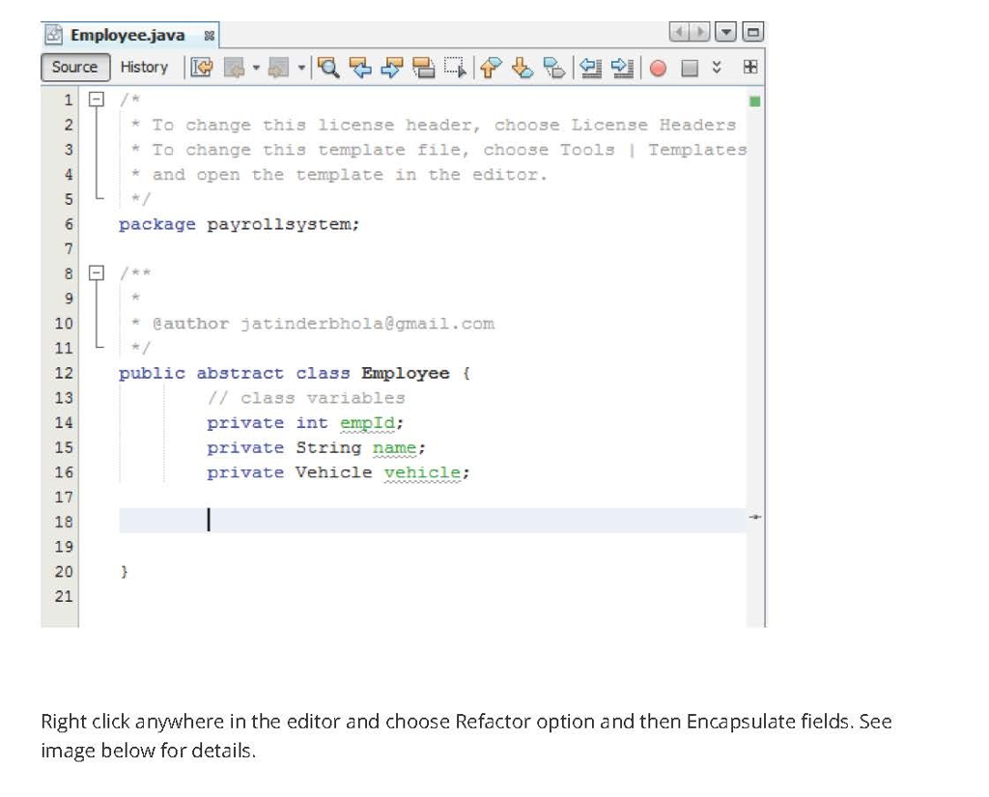Open the split document icon
989x797 pixels.
click(749, 68)
